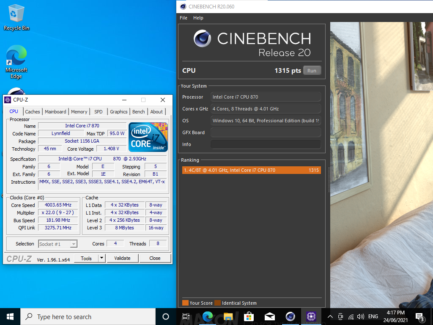Viewport: 433px width, 325px height.
Task: Click the Windows 10 OS field
Action: coord(266,121)
